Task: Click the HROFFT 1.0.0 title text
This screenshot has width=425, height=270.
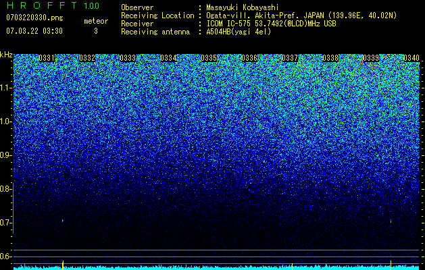Action: pos(53,5)
